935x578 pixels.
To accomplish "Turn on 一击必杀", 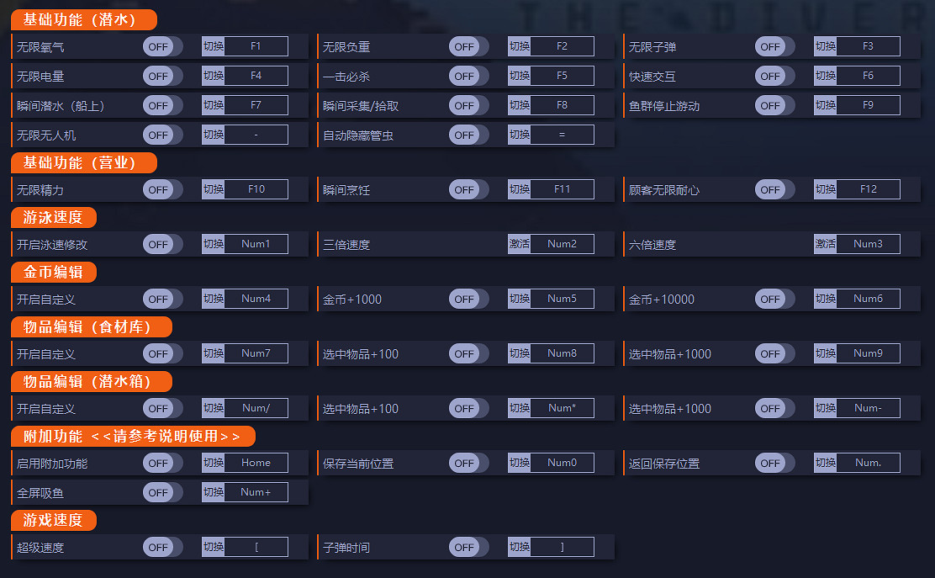I will point(468,76).
